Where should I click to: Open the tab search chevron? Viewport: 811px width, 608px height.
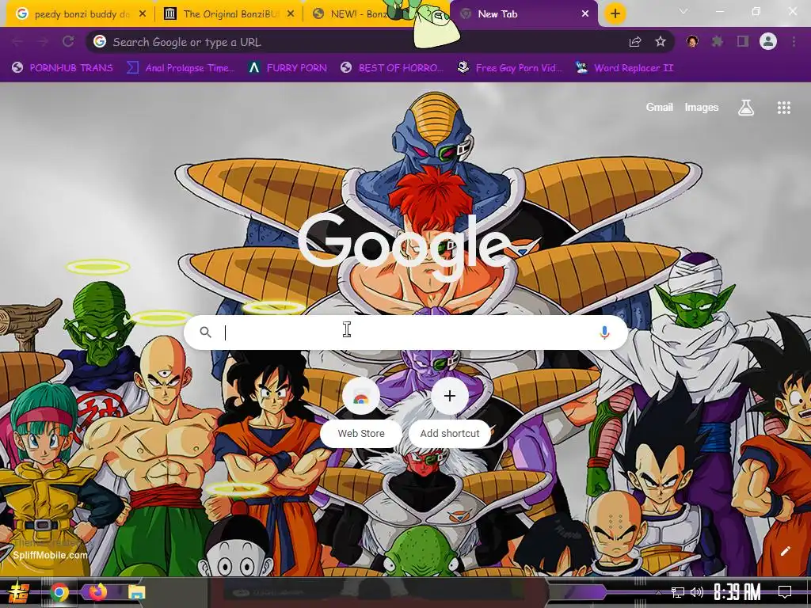pos(683,11)
